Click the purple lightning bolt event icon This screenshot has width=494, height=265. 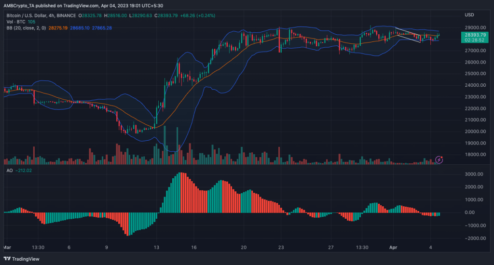[x=439, y=159]
